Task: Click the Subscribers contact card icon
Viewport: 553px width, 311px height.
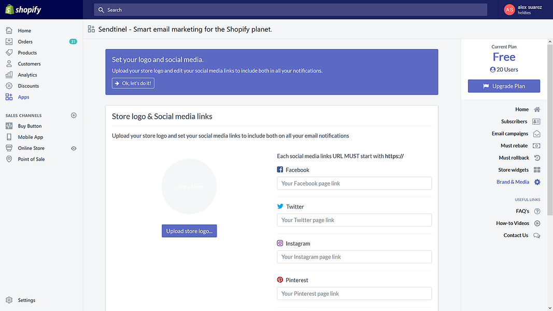Action: [x=536, y=121]
